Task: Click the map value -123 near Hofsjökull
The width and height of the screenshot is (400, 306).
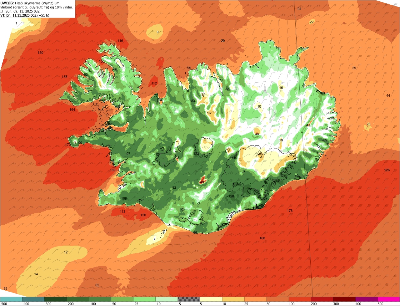Action: pos(196,154)
